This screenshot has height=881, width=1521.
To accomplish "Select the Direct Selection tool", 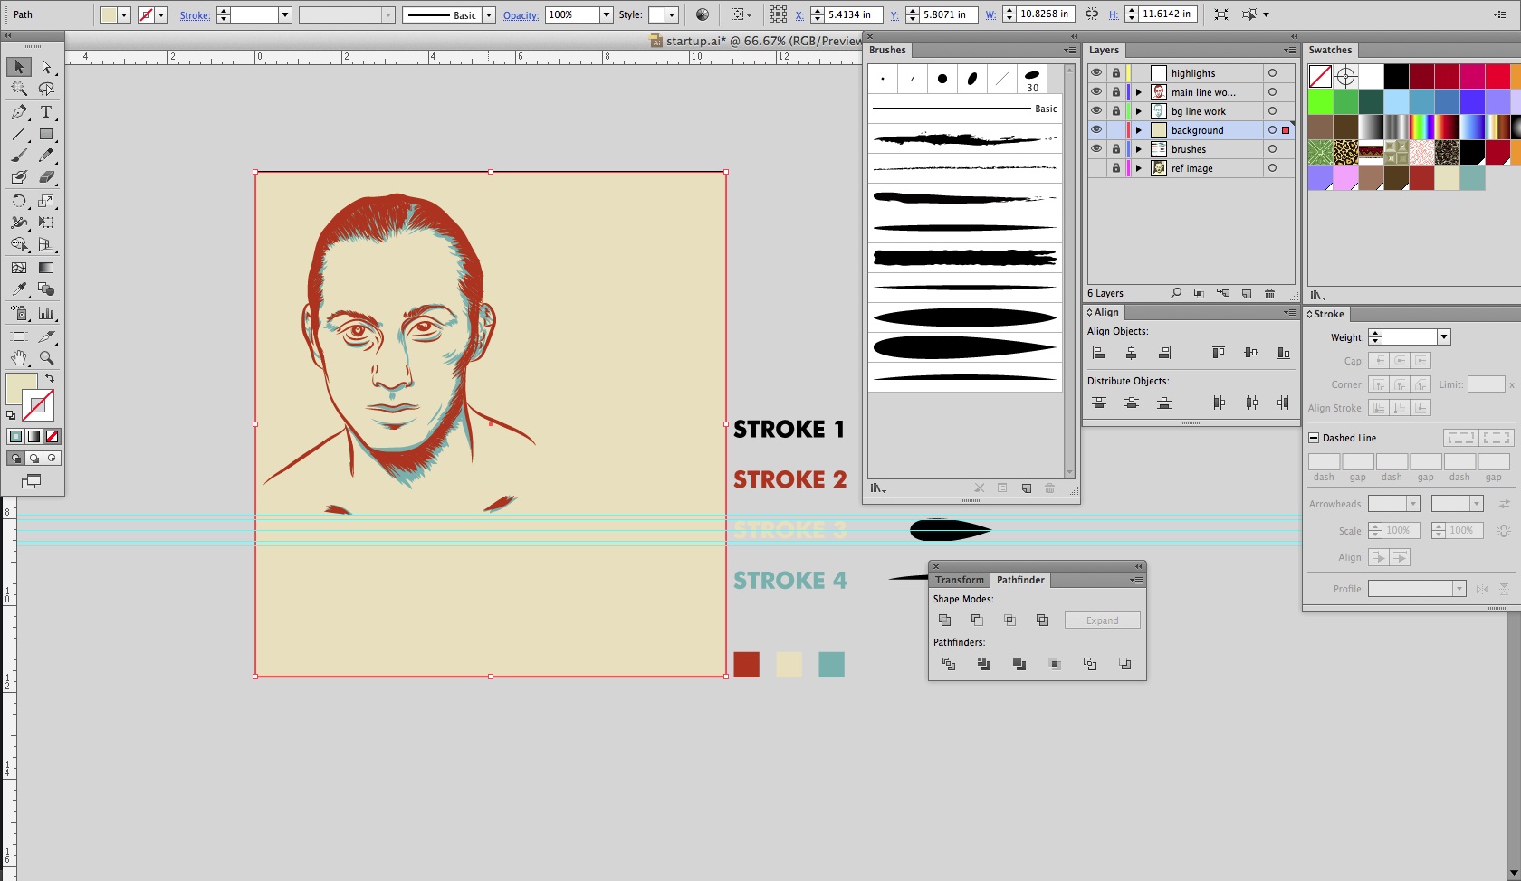I will pos(46,67).
